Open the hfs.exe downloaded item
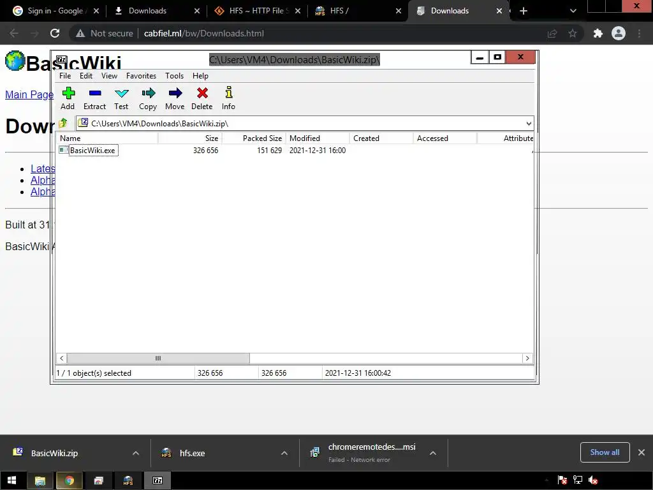Image resolution: width=653 pixels, height=490 pixels. click(192, 453)
